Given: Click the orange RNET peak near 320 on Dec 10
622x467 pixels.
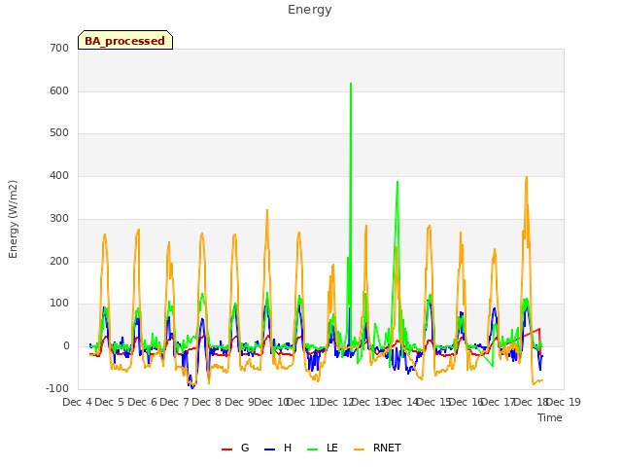Looking at the screenshot, I should tap(267, 210).
